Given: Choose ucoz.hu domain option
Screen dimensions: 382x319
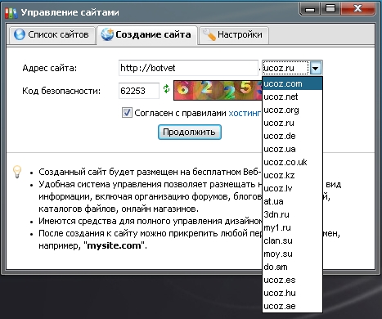Looking at the screenshot, I should tap(292, 293).
